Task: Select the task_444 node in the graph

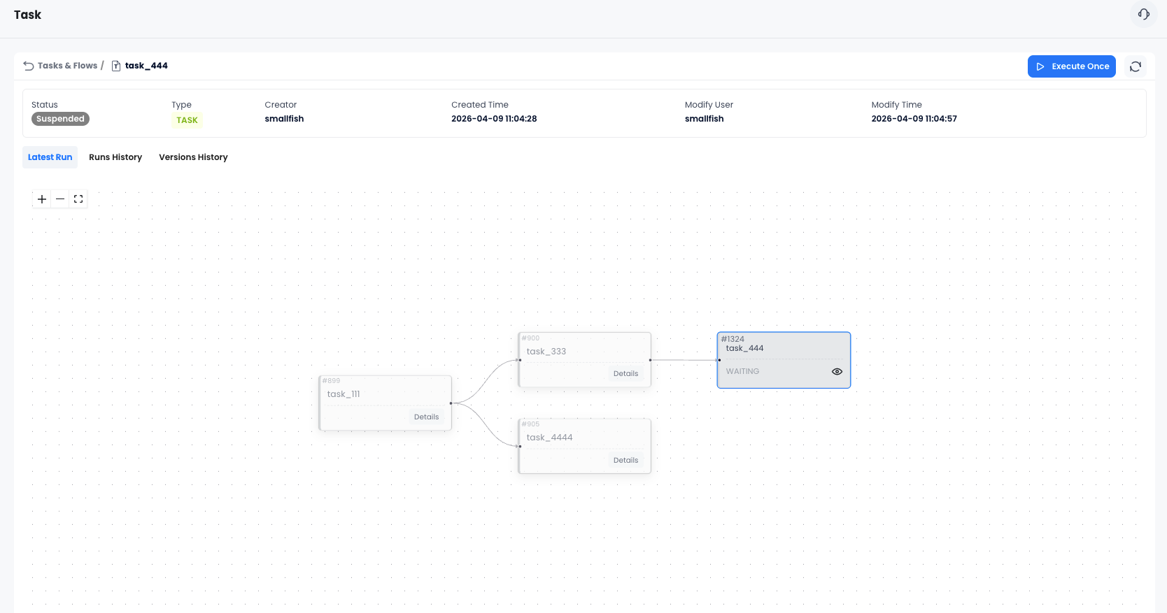Action: (x=784, y=349)
